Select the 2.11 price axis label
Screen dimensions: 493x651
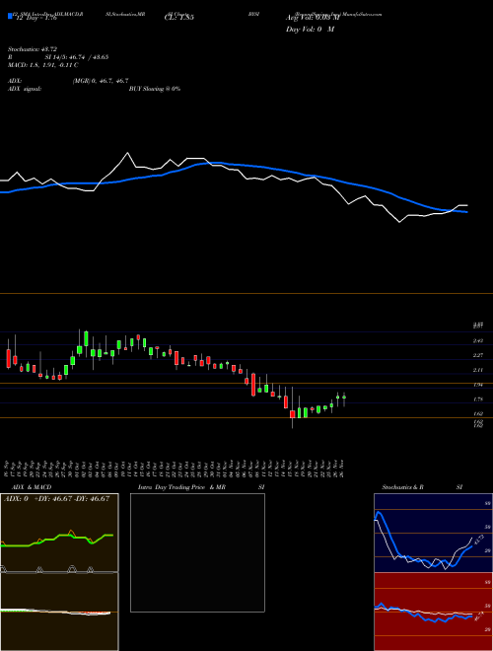pos(478,370)
